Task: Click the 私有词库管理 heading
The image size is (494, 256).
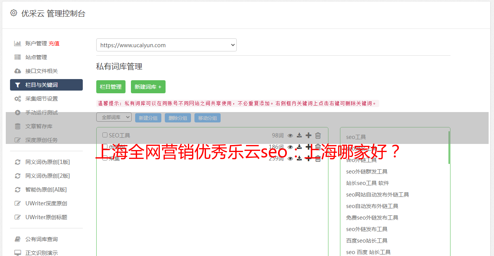Action: coord(119,67)
